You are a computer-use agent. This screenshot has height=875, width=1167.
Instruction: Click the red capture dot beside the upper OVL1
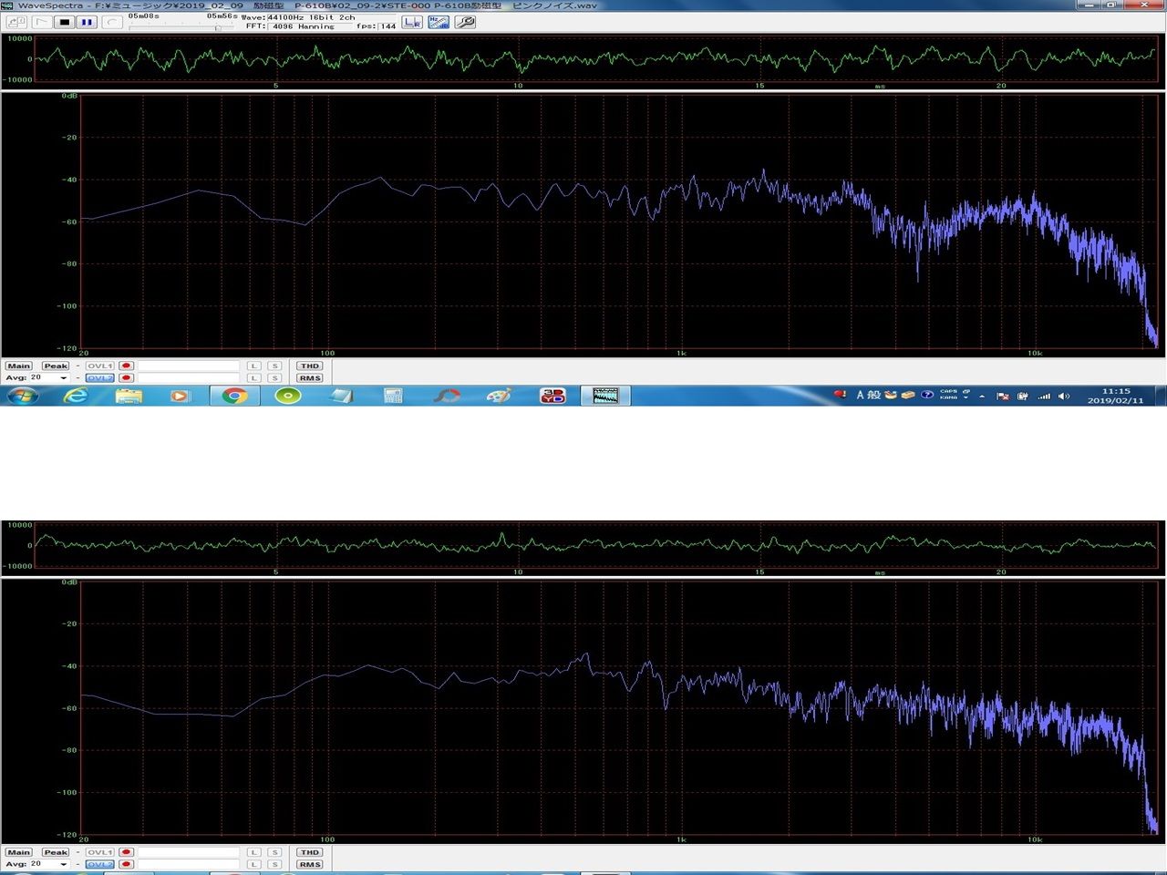pyautogui.click(x=126, y=366)
